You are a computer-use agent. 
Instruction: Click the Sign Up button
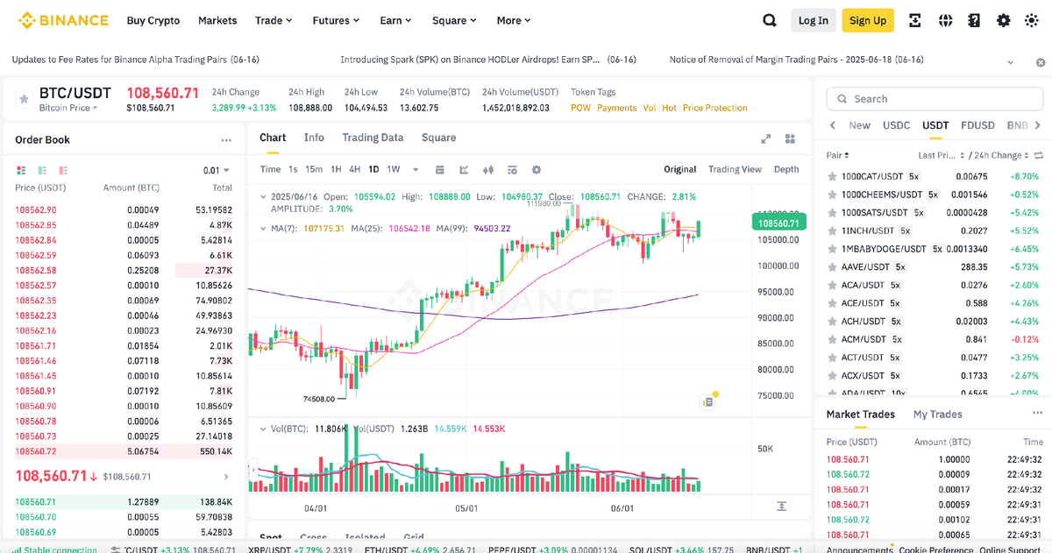tap(868, 20)
